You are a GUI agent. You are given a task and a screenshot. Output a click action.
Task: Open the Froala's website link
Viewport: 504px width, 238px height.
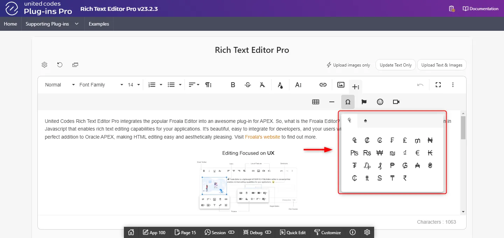[262, 137]
